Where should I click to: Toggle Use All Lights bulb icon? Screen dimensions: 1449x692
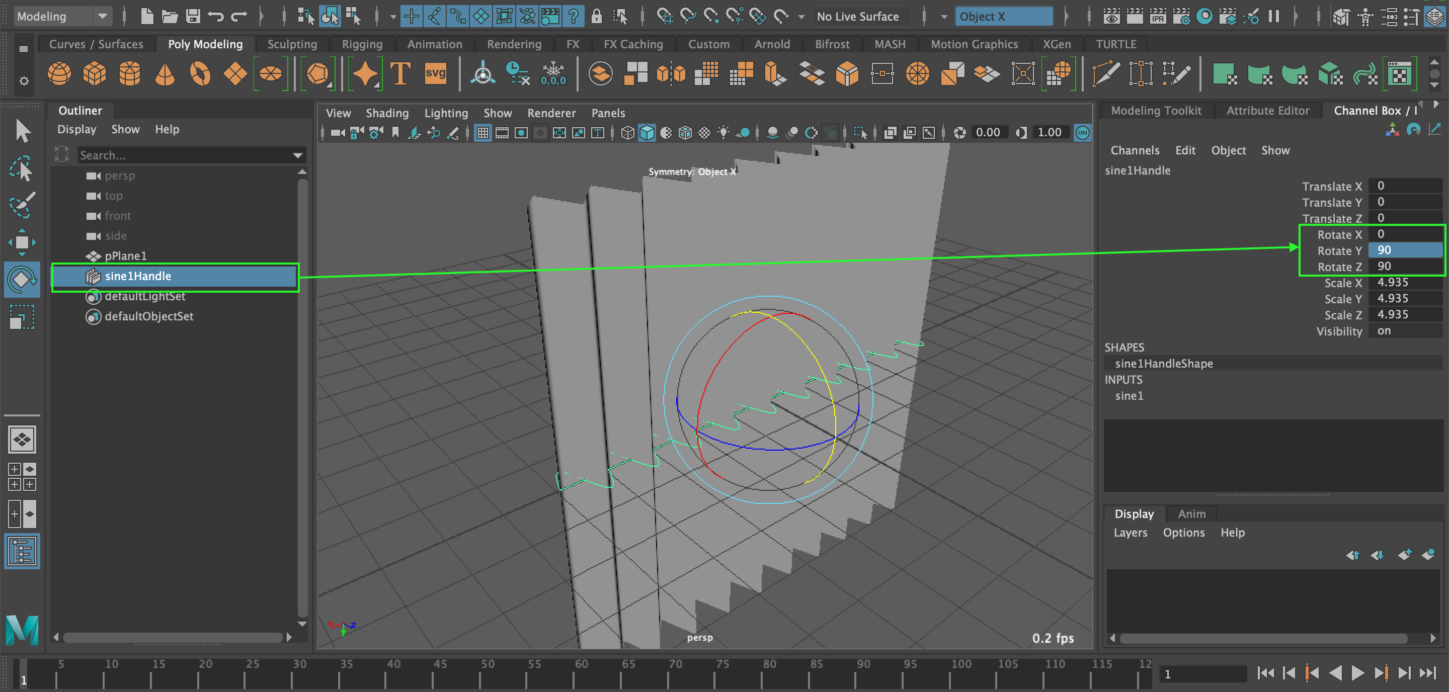pos(723,133)
